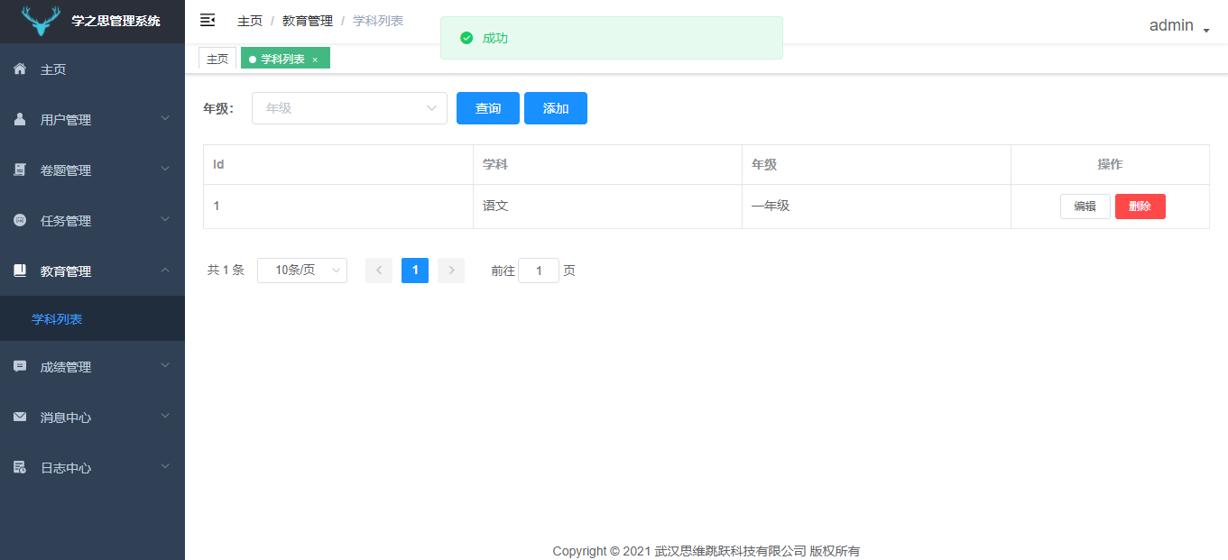Click the 主页 breadcrumb link

[250, 21]
